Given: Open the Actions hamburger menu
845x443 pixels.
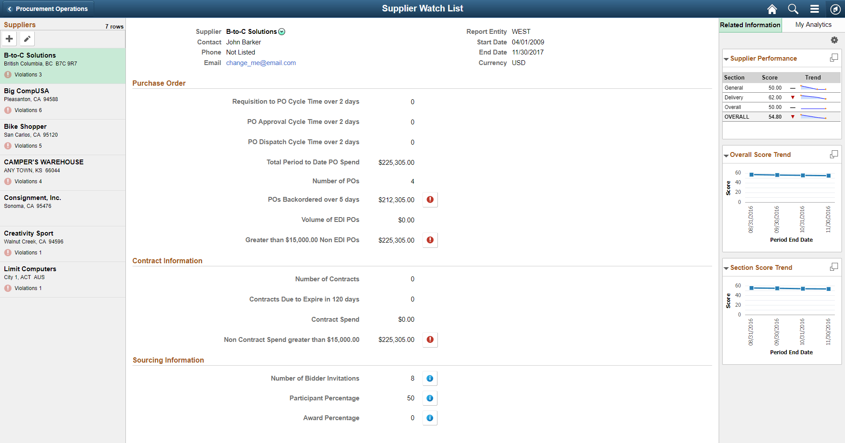Looking at the screenshot, I should point(814,9).
